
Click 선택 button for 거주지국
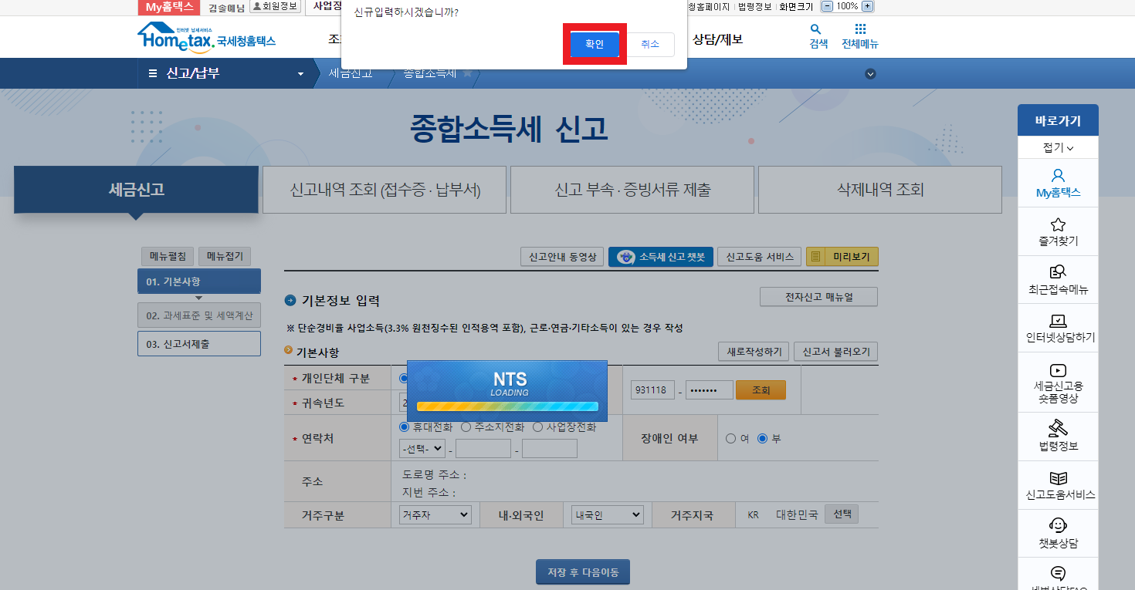[x=842, y=514]
